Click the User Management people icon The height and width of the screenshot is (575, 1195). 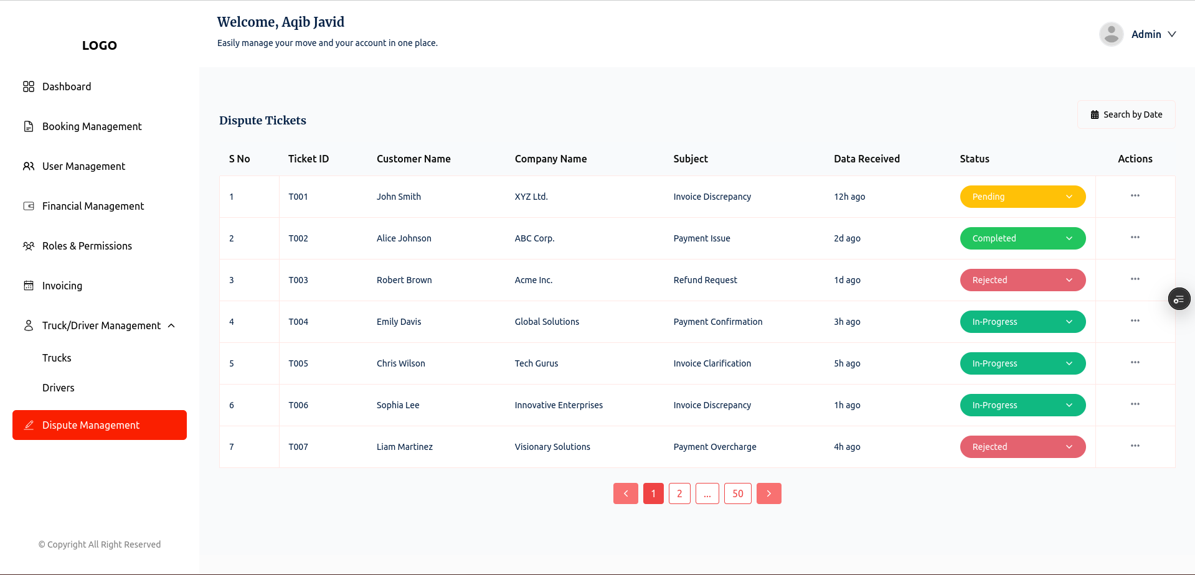(29, 166)
